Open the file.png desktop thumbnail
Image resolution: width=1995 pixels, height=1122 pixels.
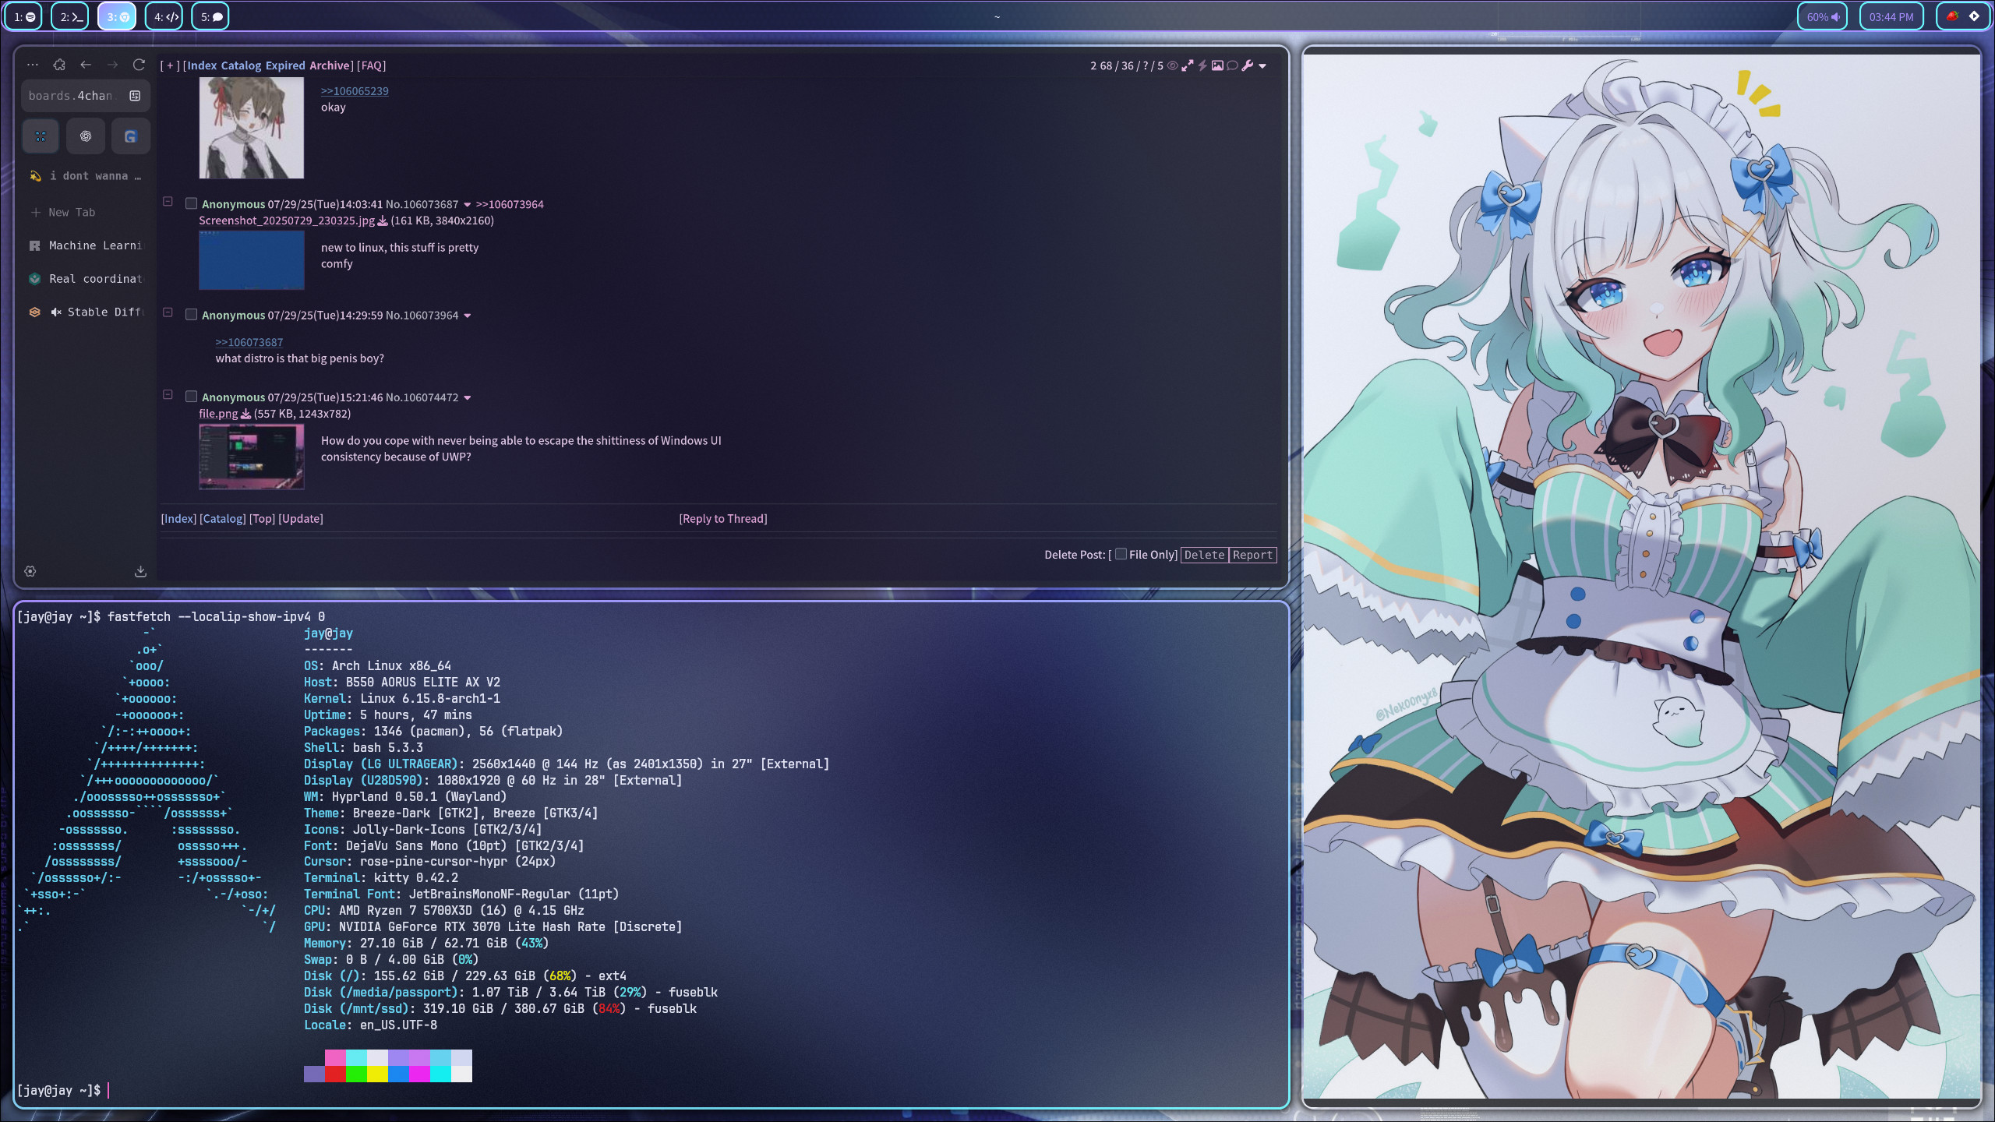pyautogui.click(x=252, y=457)
